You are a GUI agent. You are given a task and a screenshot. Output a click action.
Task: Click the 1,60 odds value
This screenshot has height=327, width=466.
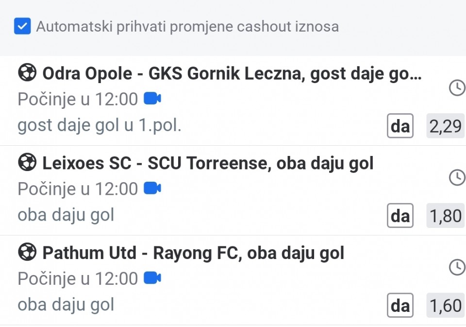coord(446,306)
